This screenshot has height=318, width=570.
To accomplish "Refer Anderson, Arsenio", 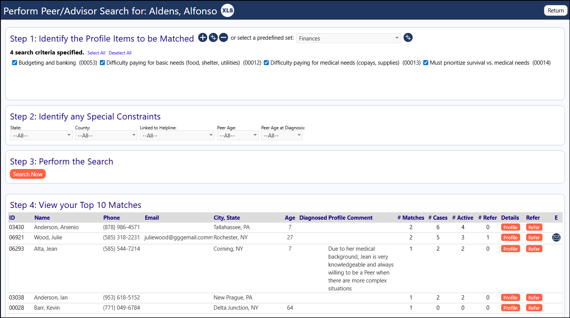I will (534, 227).
